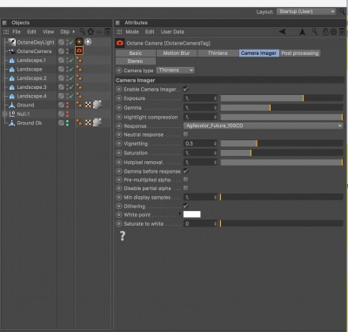Select the Ground Ok object name
Image resolution: width=348 pixels, height=332 pixels.
30,123
